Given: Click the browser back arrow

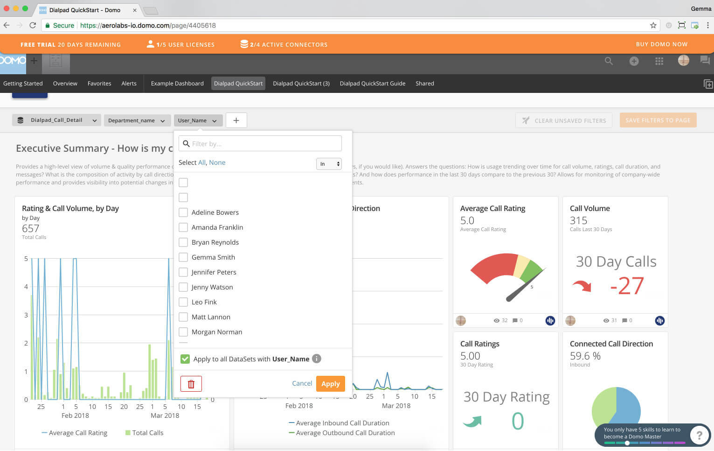Looking at the screenshot, I should [7, 25].
